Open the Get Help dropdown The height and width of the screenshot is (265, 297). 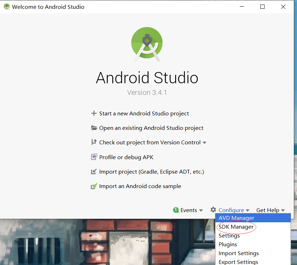pos(270,210)
